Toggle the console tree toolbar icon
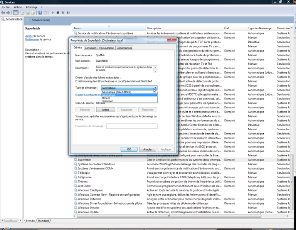Image resolution: width=296 pixels, height=230 pixels. [15, 13]
